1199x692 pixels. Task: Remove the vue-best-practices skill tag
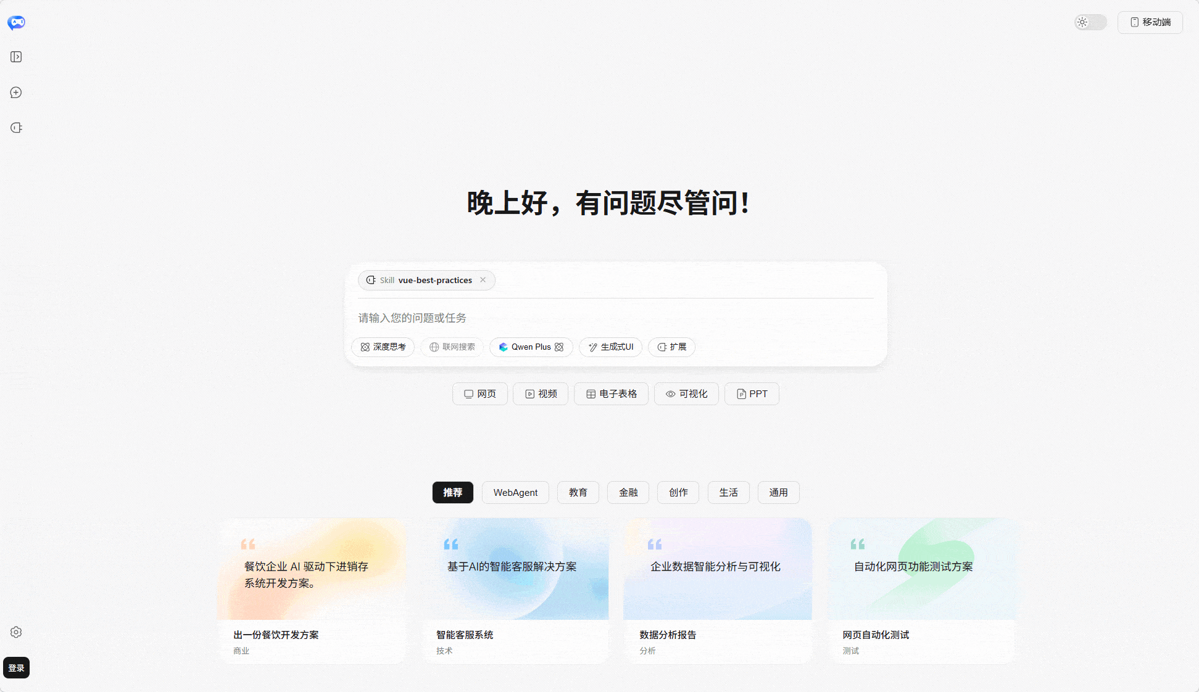pos(483,280)
